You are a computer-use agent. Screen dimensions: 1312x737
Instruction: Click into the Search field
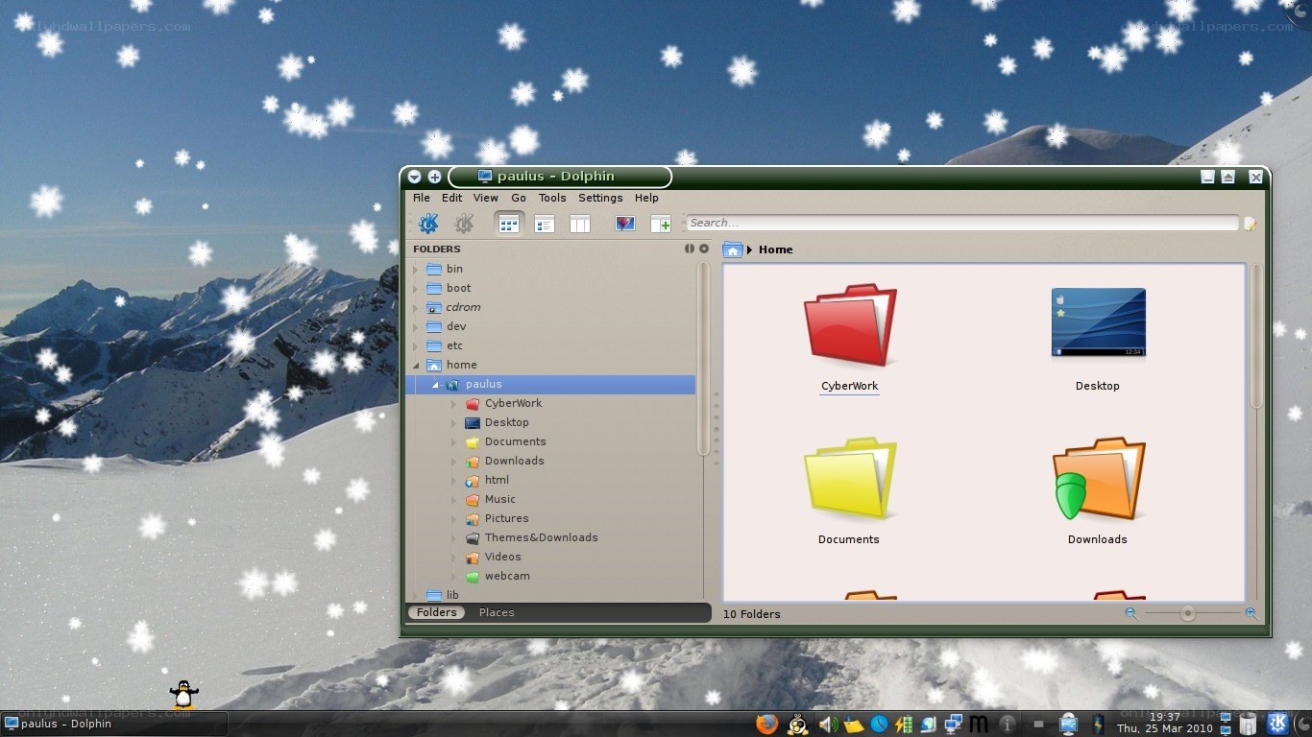[x=962, y=223]
